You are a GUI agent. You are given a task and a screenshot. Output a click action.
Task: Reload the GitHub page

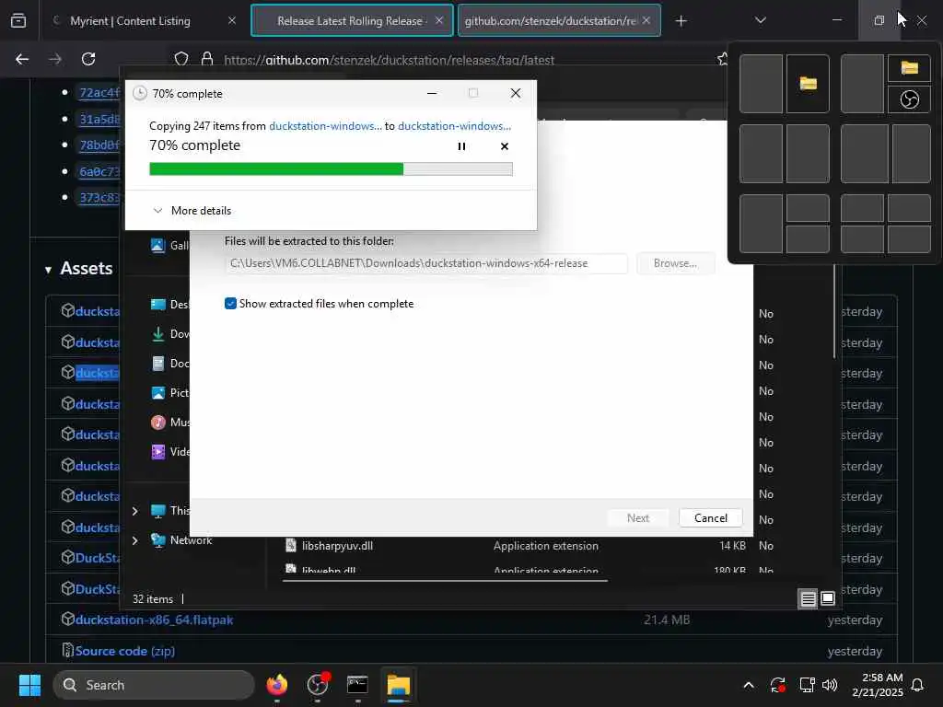pyautogui.click(x=88, y=59)
